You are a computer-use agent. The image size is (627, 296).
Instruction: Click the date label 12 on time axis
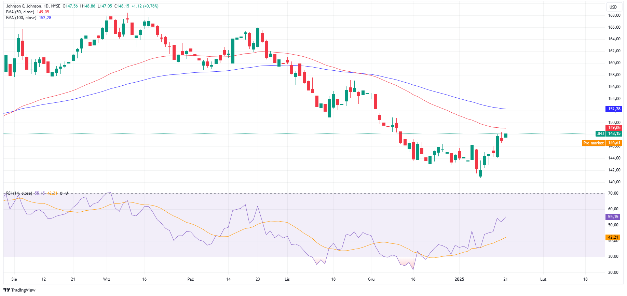(x=44, y=279)
